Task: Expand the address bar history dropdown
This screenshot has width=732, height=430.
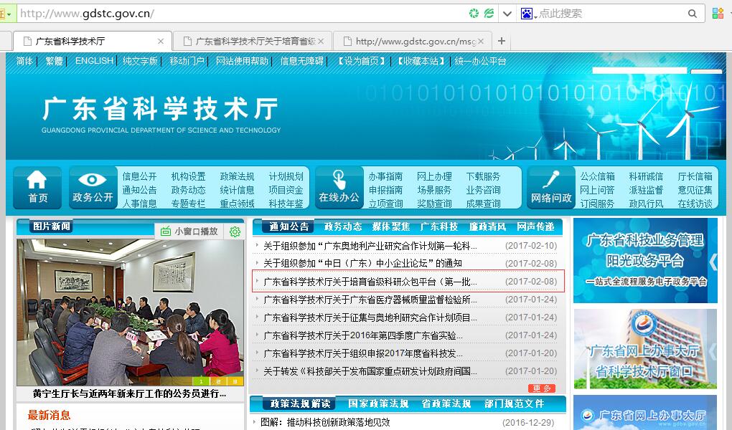Action: click(x=507, y=14)
